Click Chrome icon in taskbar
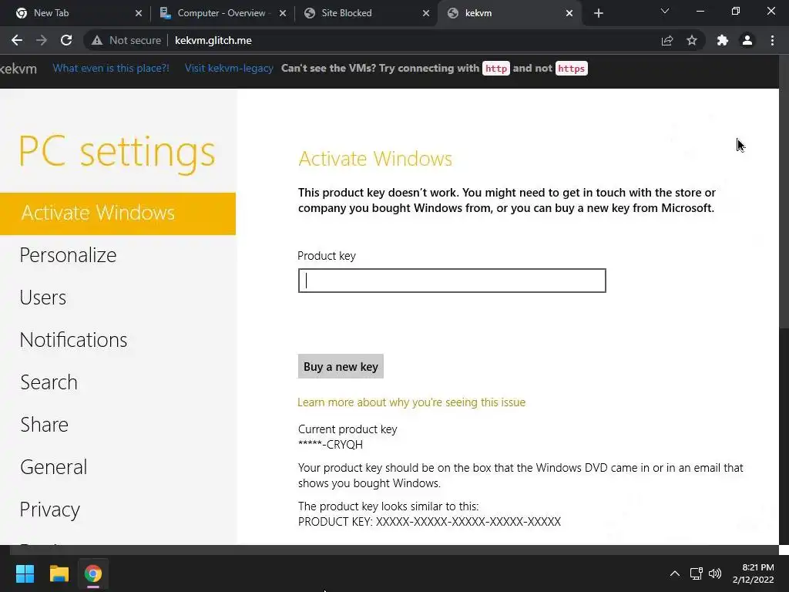This screenshot has height=592, width=789. point(93,573)
